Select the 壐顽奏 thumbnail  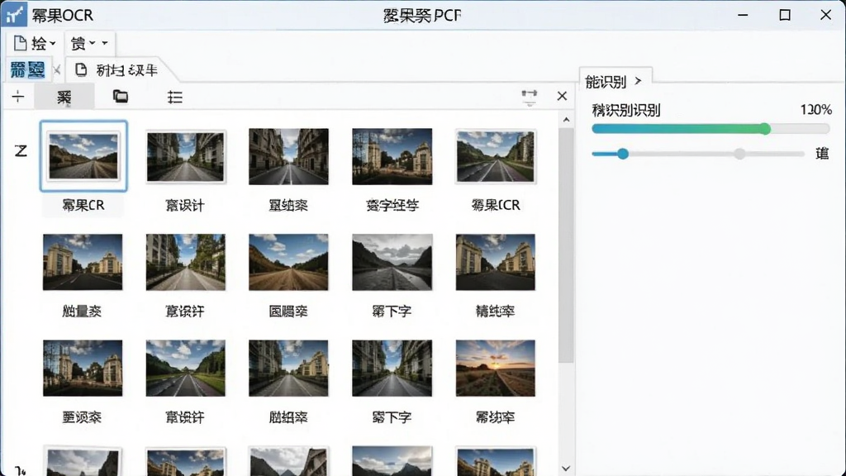(83, 368)
